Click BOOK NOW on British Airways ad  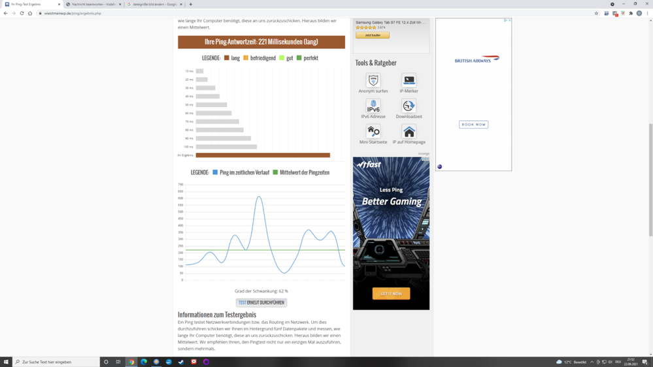point(473,125)
